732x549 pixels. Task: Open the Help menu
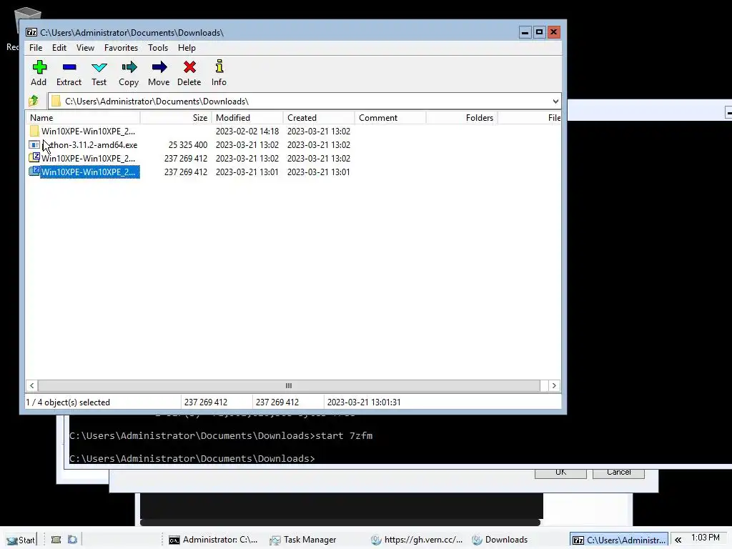(187, 48)
